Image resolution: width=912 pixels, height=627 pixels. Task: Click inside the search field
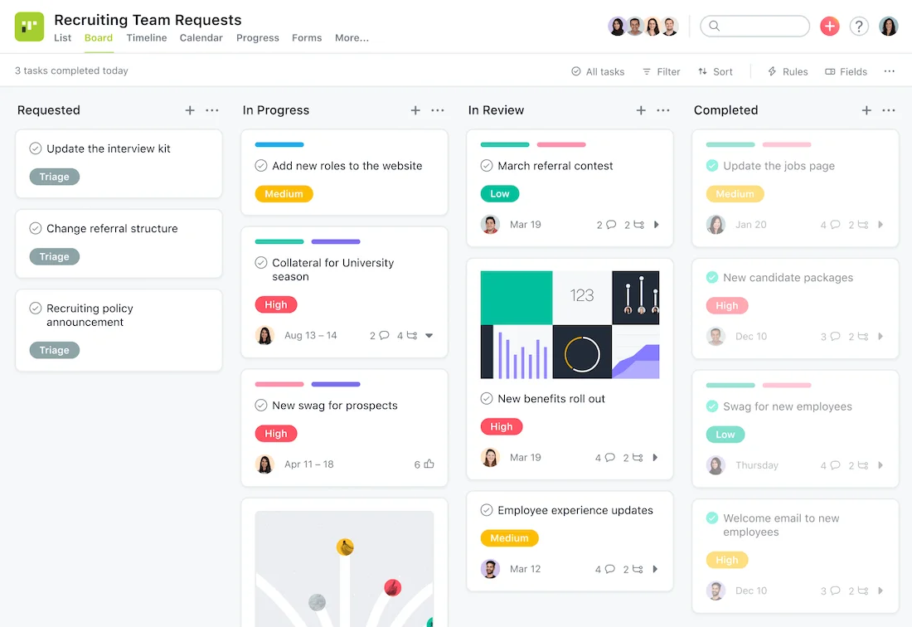[754, 26]
